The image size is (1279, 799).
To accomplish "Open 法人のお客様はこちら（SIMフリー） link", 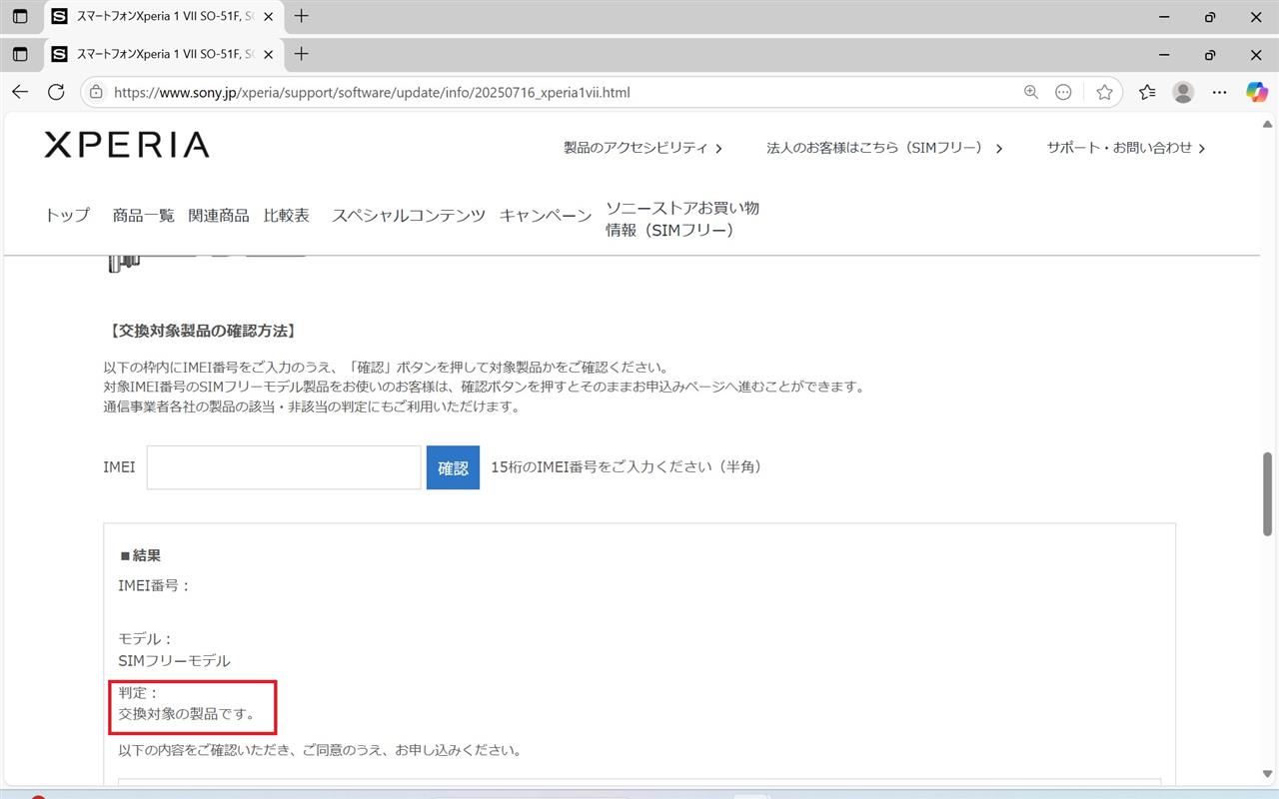I will coord(884,148).
